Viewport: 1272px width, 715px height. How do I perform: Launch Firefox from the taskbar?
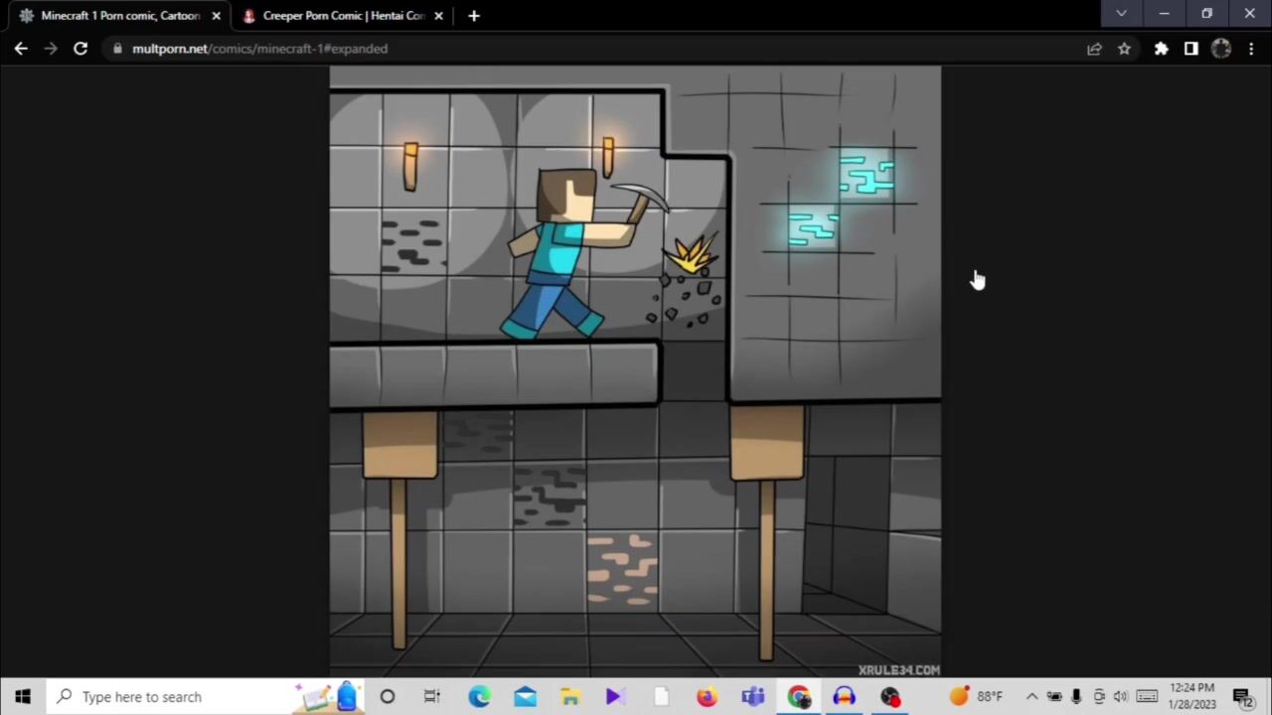pos(707,696)
